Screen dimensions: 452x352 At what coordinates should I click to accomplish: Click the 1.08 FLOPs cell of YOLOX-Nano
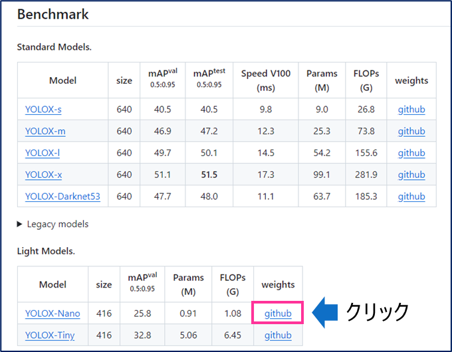pyautogui.click(x=233, y=313)
